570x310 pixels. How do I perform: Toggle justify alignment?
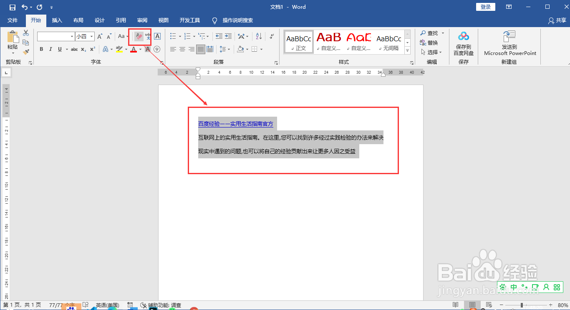tap(201, 49)
